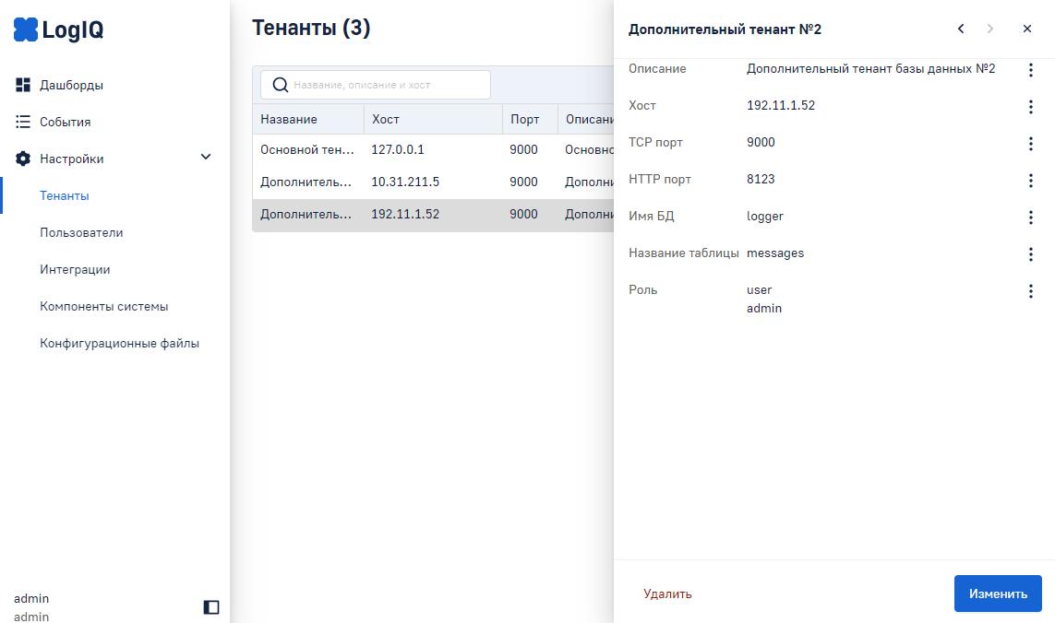Viewport: 1055px width, 623px height.
Task: Open options menu for Описание field
Action: [x=1031, y=70]
